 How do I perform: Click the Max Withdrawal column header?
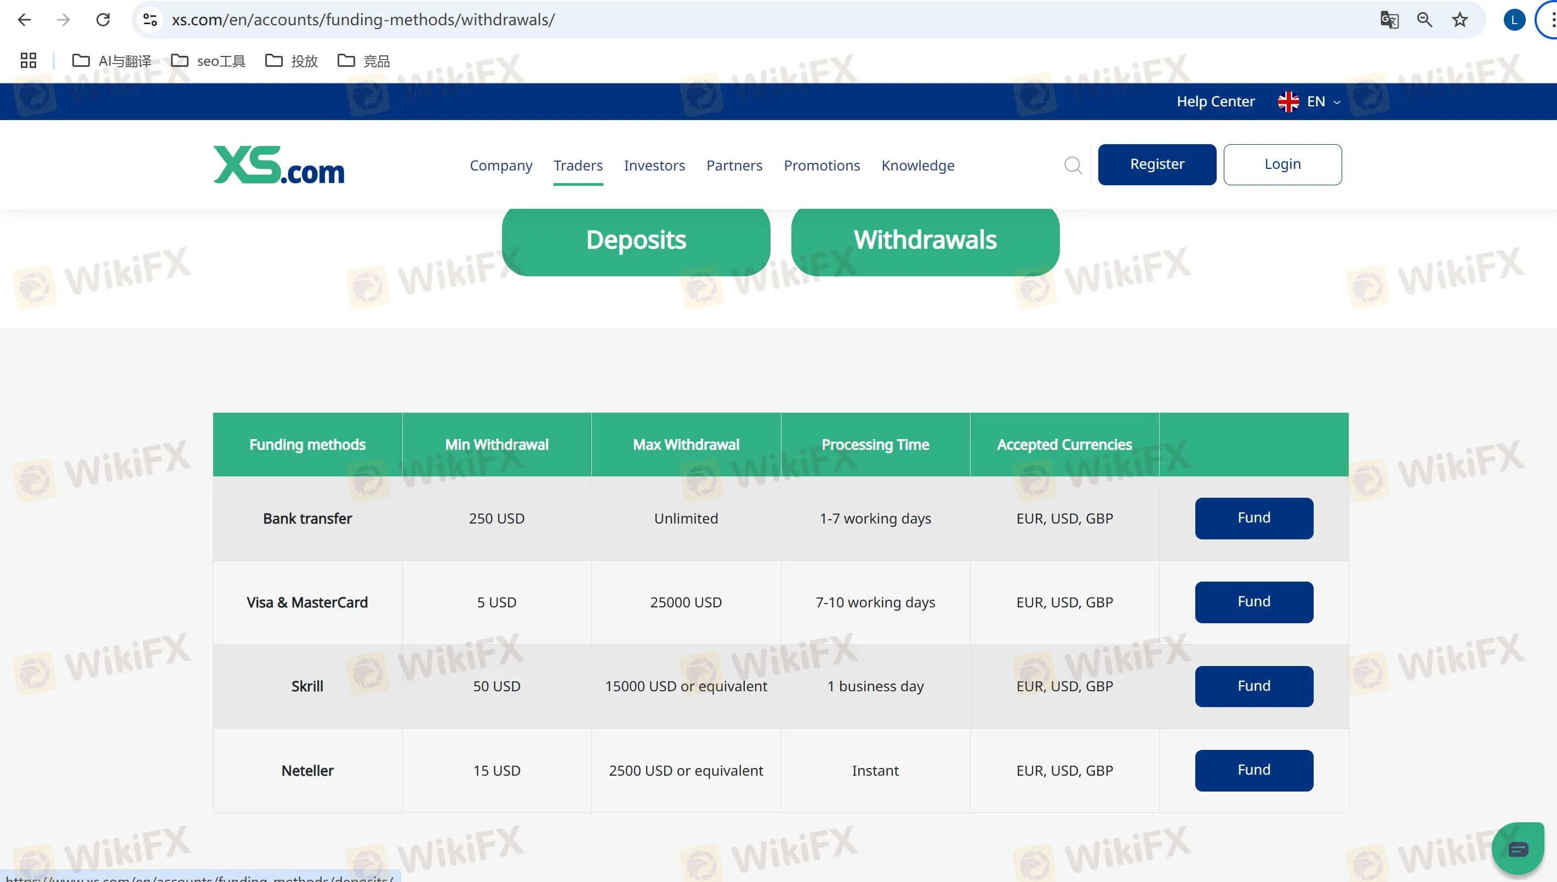(686, 445)
